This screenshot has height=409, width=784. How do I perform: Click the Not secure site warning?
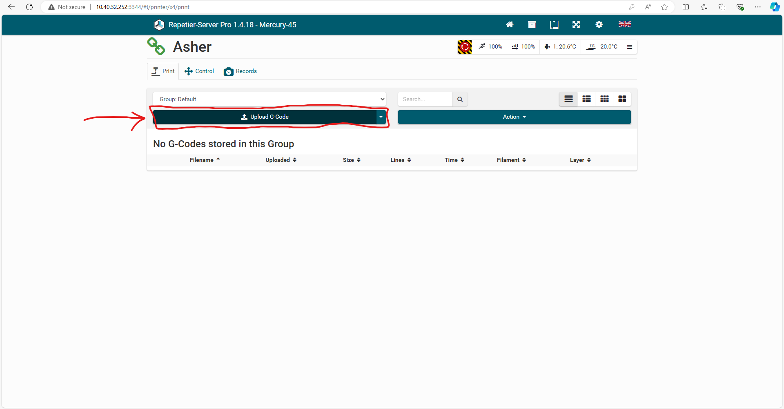point(67,7)
